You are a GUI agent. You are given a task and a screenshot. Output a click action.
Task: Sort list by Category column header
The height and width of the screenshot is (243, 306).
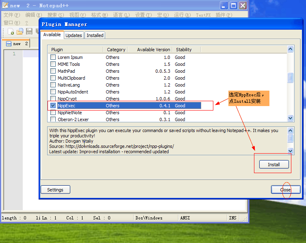click(115, 50)
